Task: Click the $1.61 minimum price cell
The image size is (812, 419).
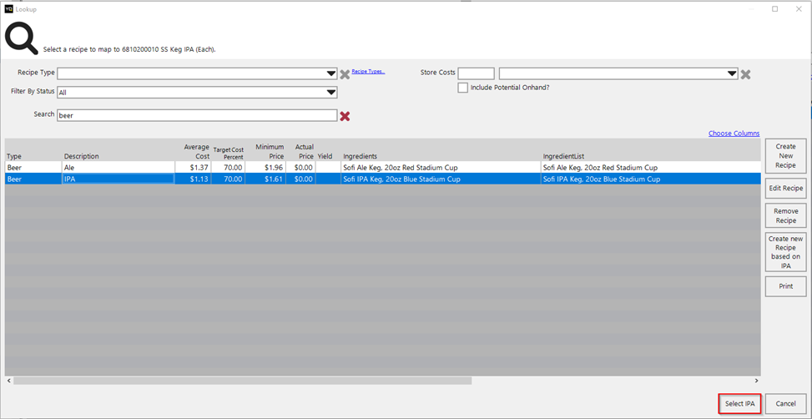Action: pos(265,179)
